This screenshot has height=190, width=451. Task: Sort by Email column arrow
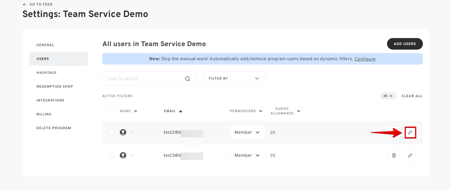pos(181,111)
